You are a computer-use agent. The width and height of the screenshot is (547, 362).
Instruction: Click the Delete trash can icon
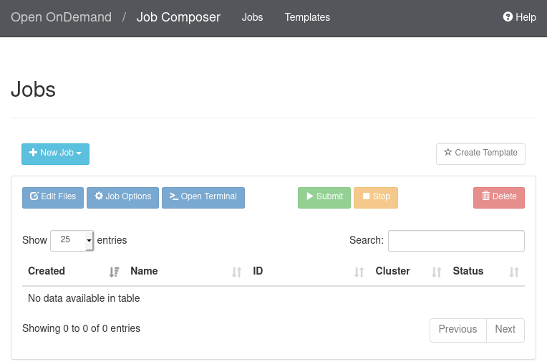point(485,196)
